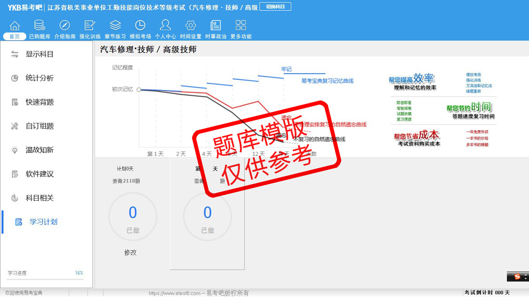Click the 要做2118题 text

tap(126, 181)
